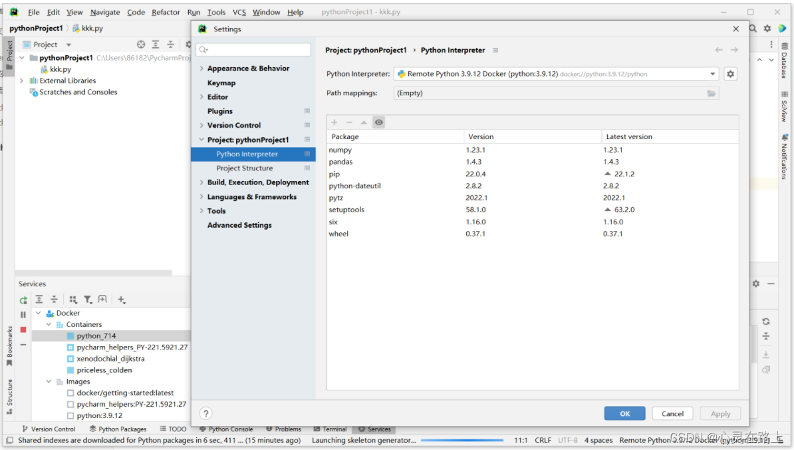Click the interpreter settings gear button
794x450 pixels.
click(x=730, y=74)
